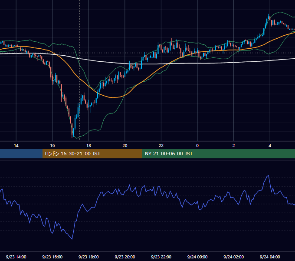Click the 9/24 04:00 label on the indicator axis
Viewport: 295px width, 261px height.
pyautogui.click(x=270, y=257)
